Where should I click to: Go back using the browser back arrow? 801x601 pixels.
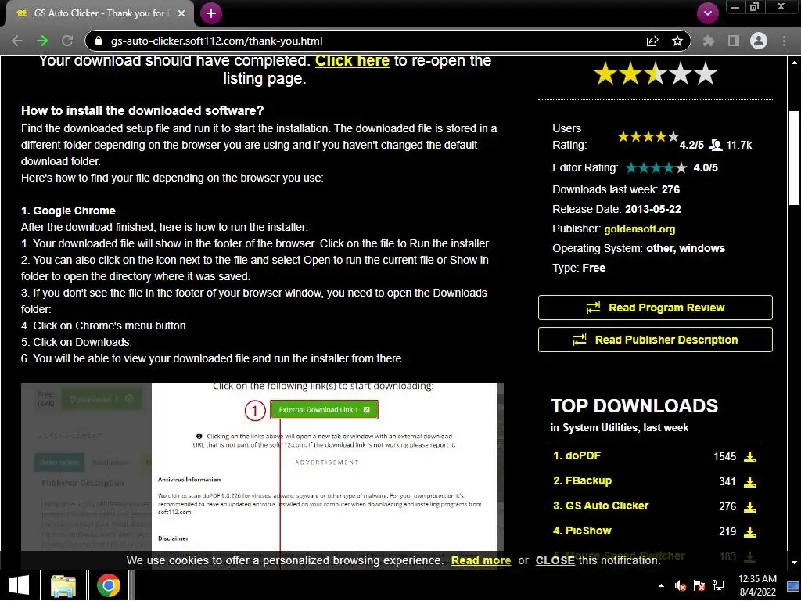click(x=17, y=41)
